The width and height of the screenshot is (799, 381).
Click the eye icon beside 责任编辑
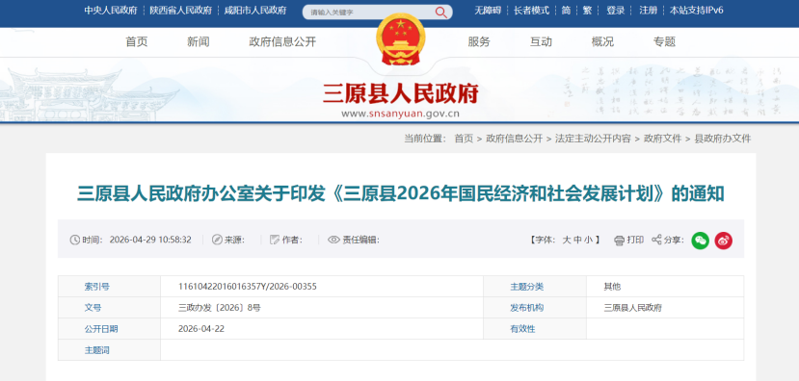pos(333,240)
